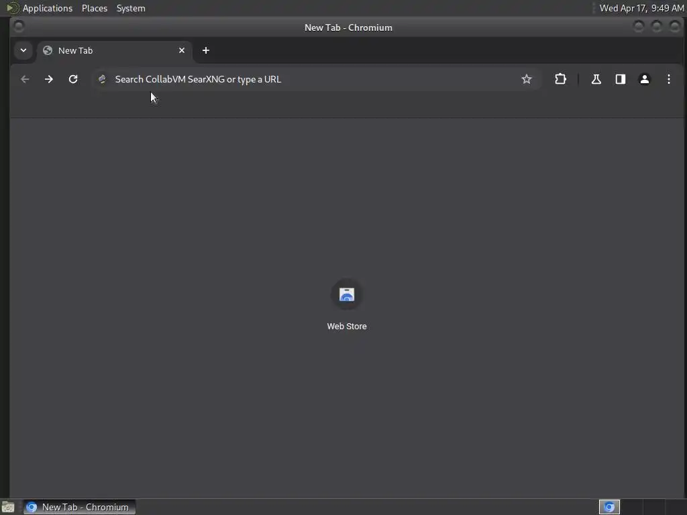Expand the tab search dropdown arrow
687x515 pixels.
[23, 50]
